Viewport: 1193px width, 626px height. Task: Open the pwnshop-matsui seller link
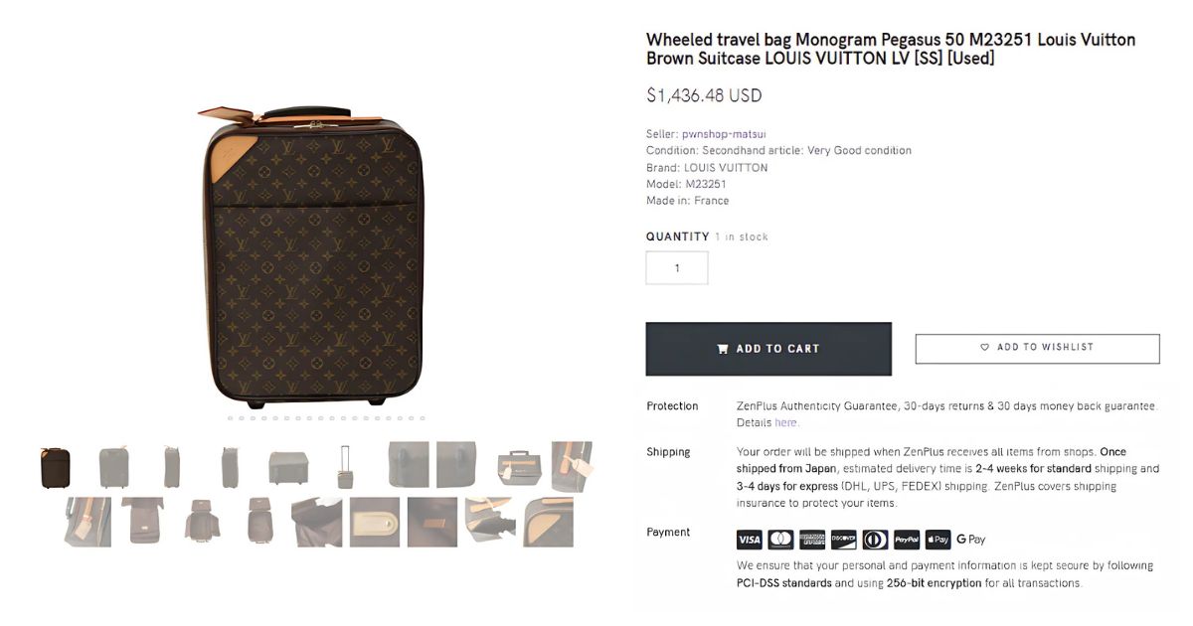coord(724,134)
